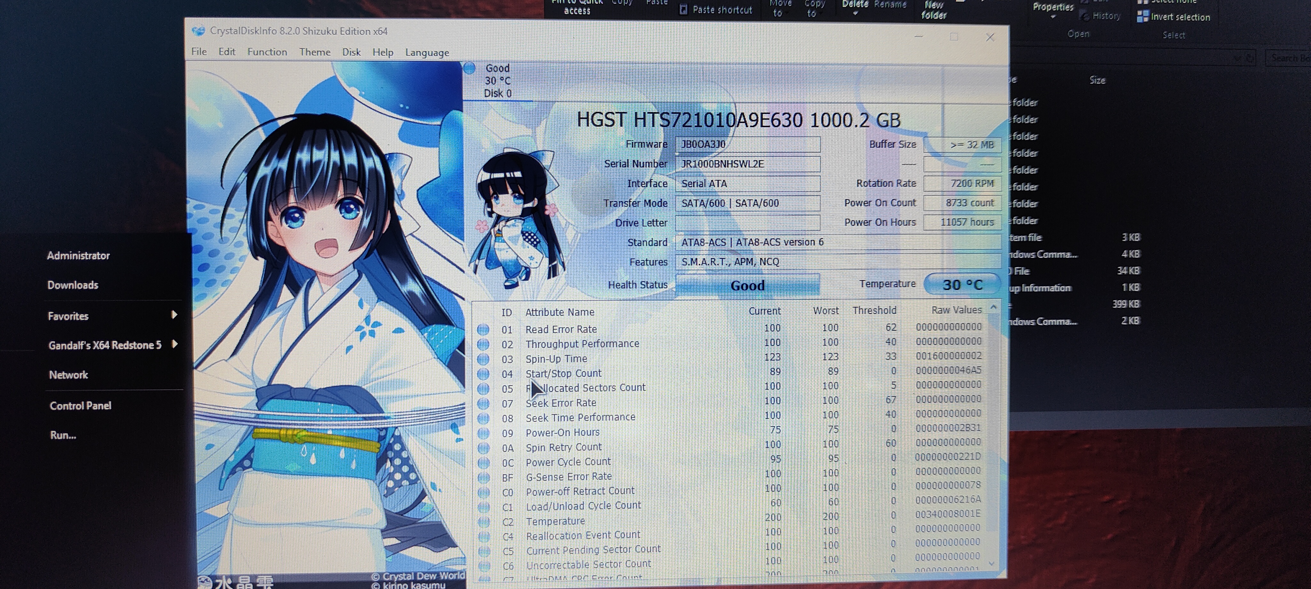Click status circle for Uncorrectable Sector Count
This screenshot has height=589, width=1311.
pyautogui.click(x=484, y=566)
